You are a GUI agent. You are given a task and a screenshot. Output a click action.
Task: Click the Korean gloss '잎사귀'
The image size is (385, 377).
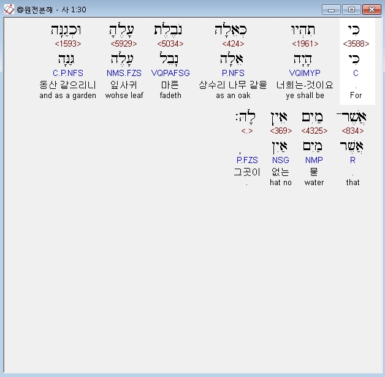click(x=124, y=85)
